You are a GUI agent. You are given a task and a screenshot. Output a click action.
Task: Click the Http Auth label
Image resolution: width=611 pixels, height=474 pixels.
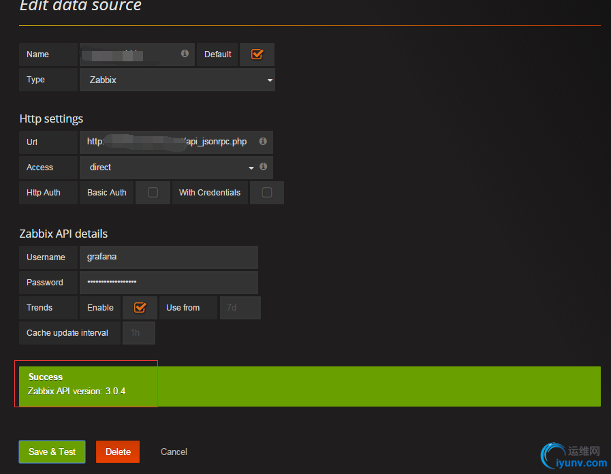[43, 193]
